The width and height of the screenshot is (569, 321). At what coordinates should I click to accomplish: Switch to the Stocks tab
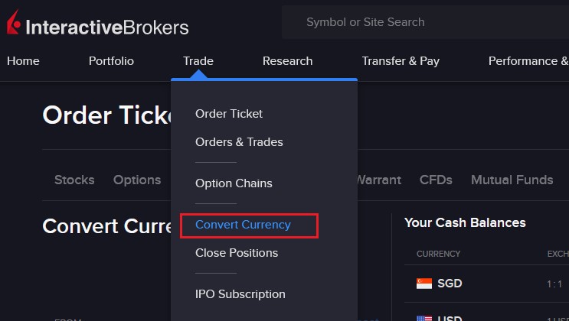[74, 180]
